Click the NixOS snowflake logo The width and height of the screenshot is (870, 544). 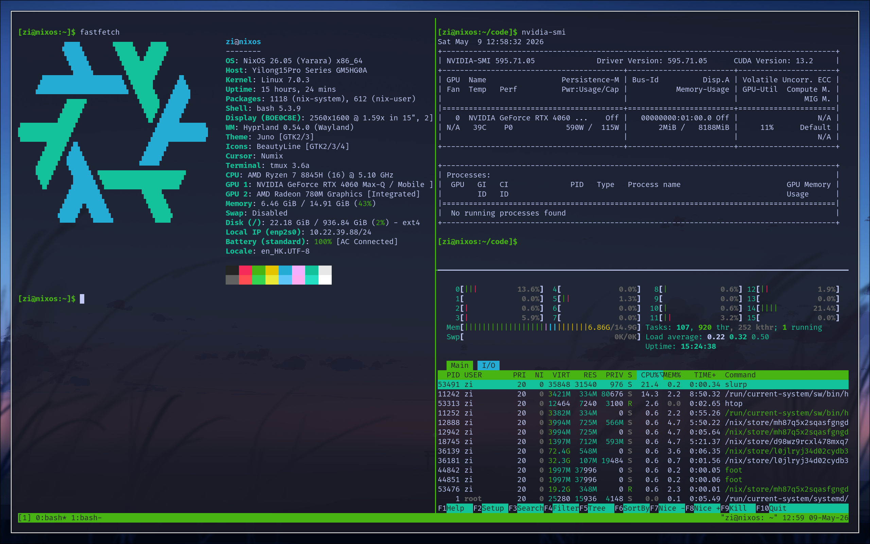(x=113, y=132)
